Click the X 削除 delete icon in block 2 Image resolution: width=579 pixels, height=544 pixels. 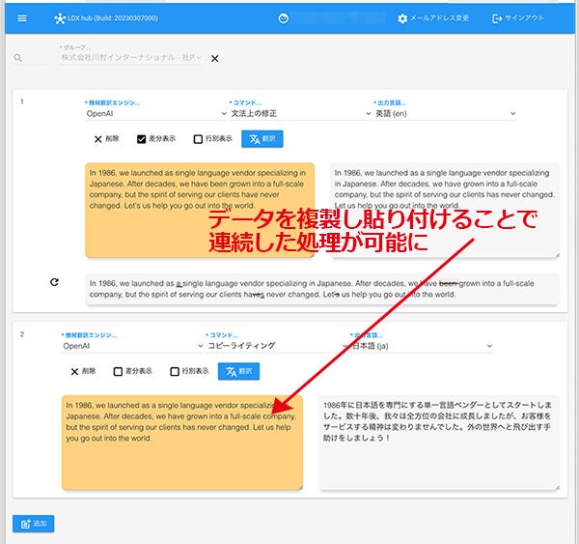pyautogui.click(x=74, y=371)
